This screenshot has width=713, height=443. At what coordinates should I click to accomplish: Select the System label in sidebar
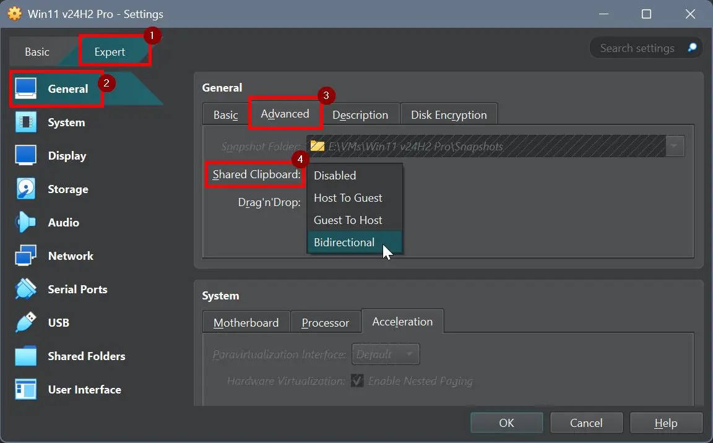[x=66, y=123]
